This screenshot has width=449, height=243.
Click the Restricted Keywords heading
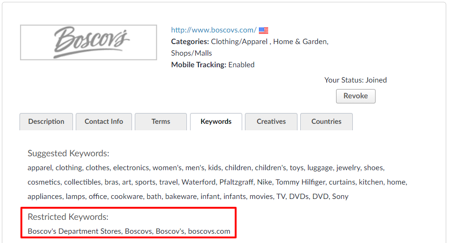tap(68, 217)
